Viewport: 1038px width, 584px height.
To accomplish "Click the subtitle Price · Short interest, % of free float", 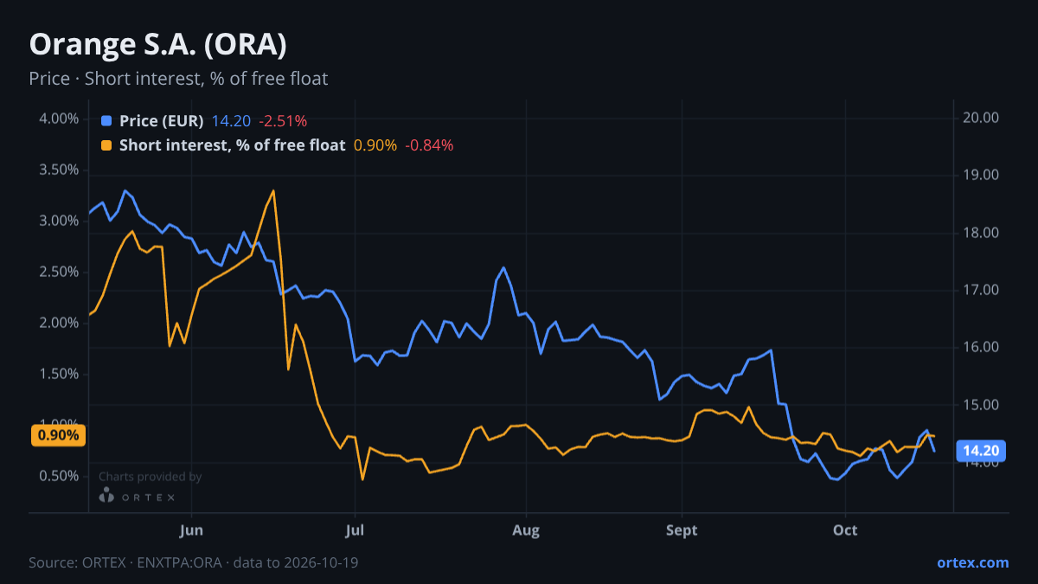I will pyautogui.click(x=178, y=79).
